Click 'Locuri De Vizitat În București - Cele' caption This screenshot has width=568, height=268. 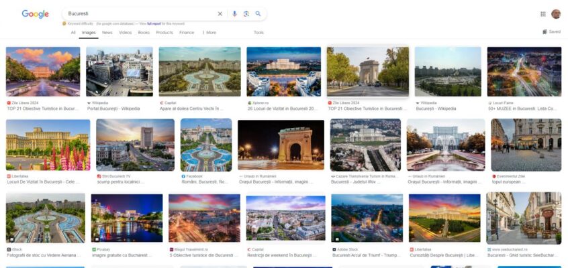43,182
